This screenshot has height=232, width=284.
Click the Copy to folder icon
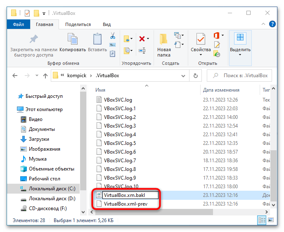(x=127, y=50)
